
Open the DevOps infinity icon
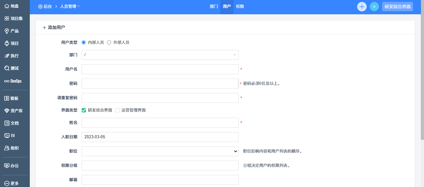(x=7, y=81)
